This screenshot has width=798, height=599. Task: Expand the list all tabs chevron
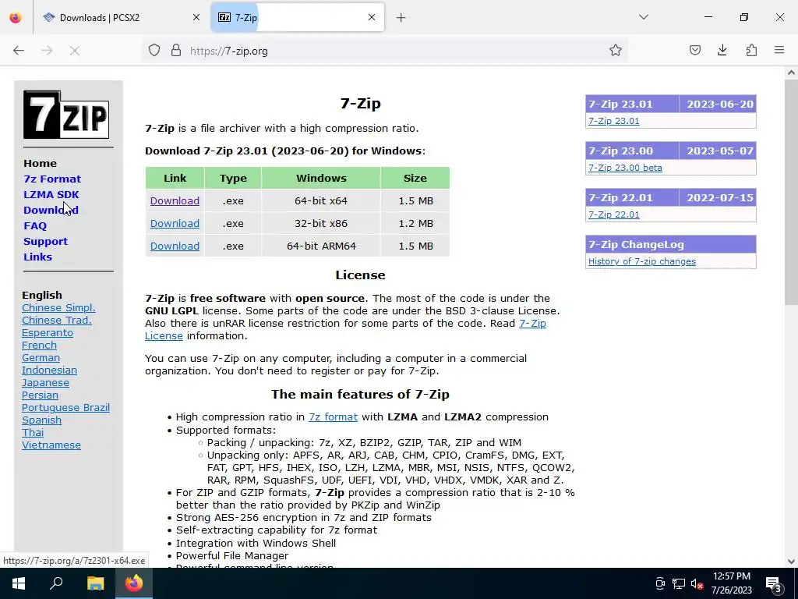click(644, 18)
